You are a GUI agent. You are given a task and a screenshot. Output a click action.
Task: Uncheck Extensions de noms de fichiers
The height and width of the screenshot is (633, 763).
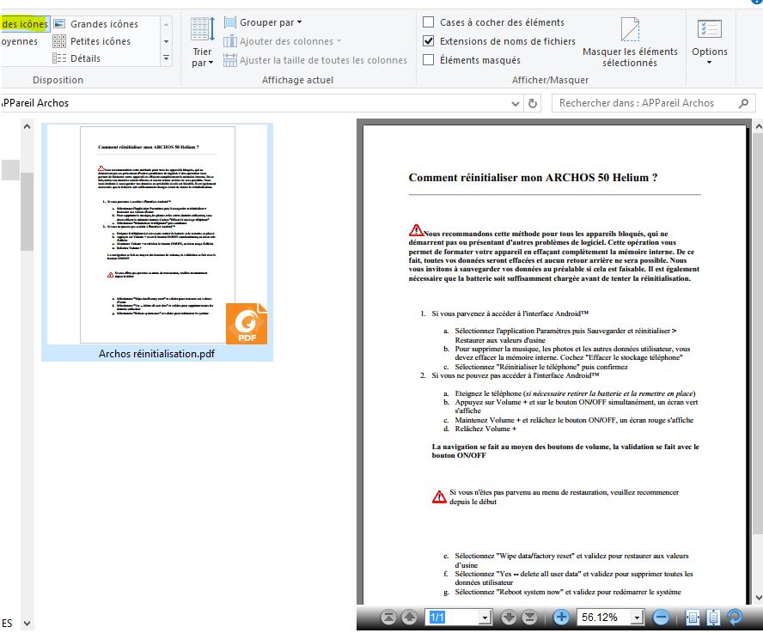pos(428,41)
